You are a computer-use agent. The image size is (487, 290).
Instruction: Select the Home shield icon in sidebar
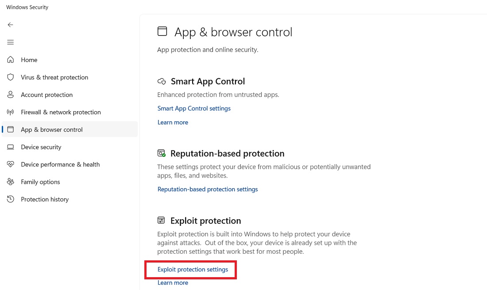click(x=11, y=60)
